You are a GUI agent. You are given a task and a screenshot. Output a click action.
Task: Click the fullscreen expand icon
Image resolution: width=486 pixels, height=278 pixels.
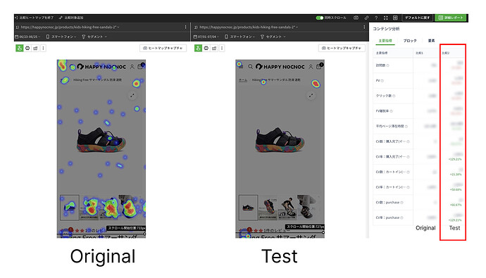point(385,18)
